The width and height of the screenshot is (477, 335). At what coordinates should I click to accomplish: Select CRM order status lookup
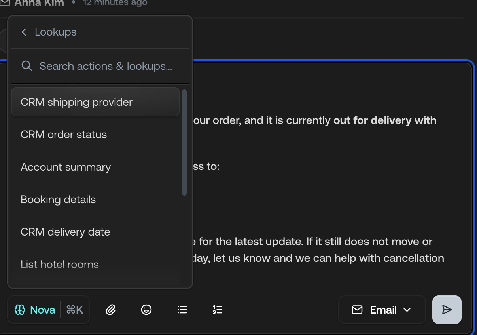point(95,135)
